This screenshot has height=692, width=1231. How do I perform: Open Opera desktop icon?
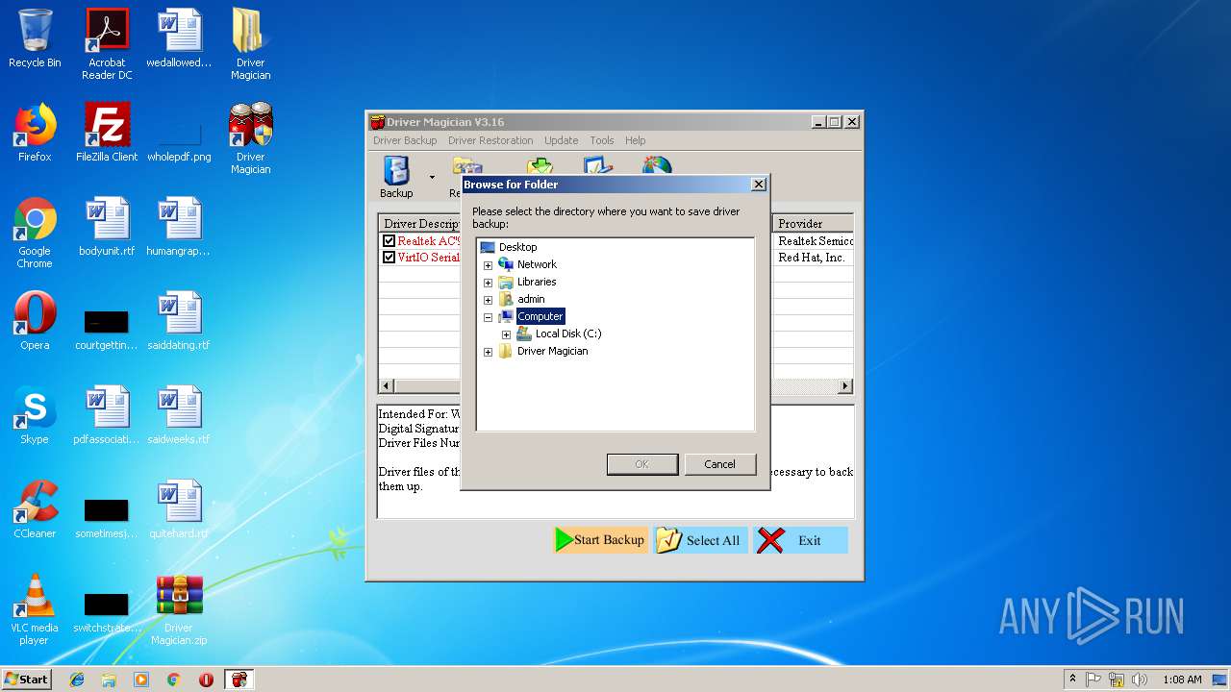pos(35,321)
